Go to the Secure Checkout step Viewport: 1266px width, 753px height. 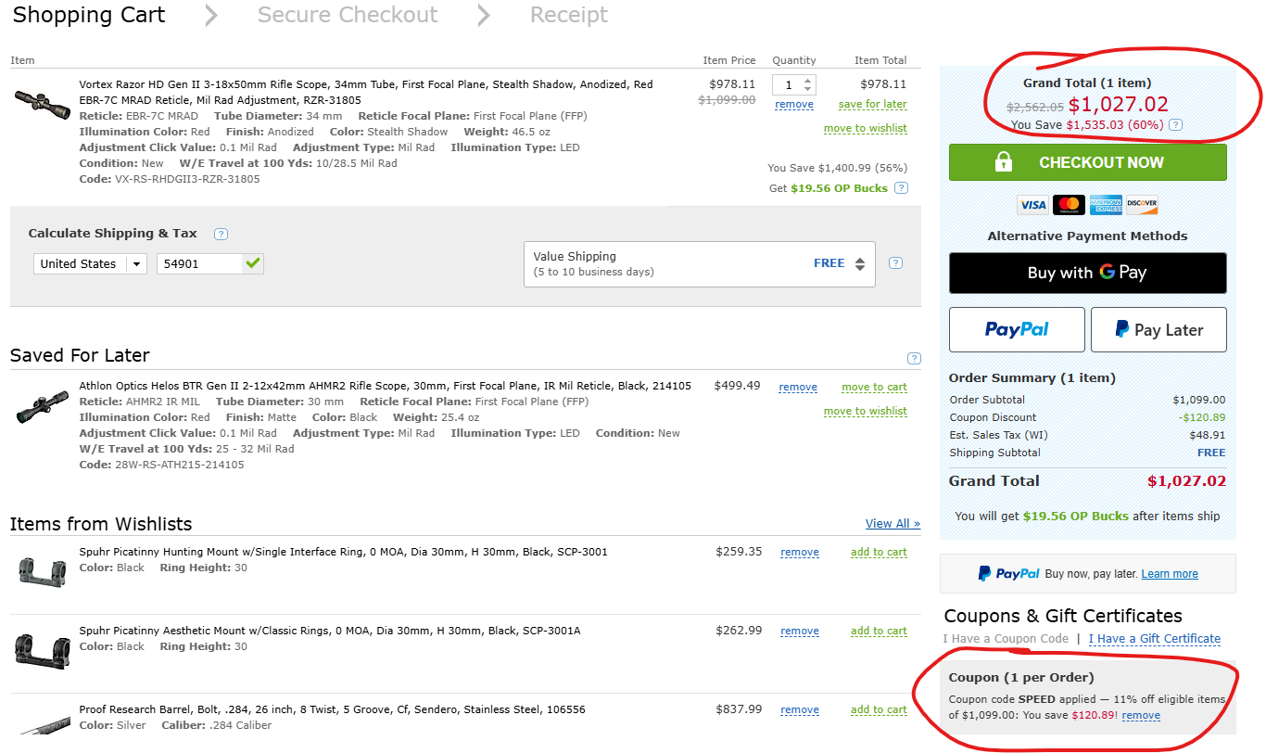point(348,15)
